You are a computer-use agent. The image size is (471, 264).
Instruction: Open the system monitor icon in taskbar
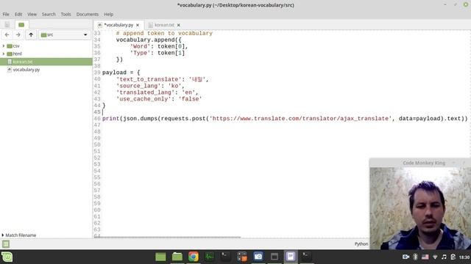tap(210, 257)
